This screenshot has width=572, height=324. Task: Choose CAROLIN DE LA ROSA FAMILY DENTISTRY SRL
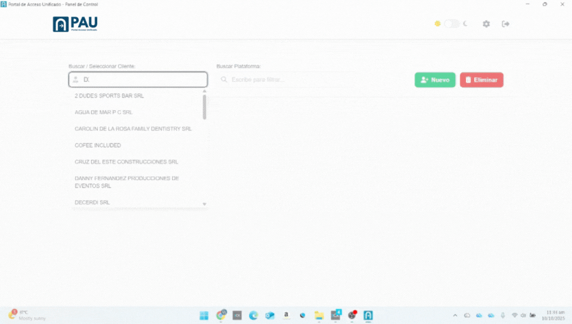137,129
